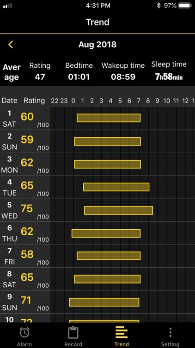Tap the average Wakeup time 08:59
The height and width of the screenshot is (348, 195).
pyautogui.click(x=123, y=77)
